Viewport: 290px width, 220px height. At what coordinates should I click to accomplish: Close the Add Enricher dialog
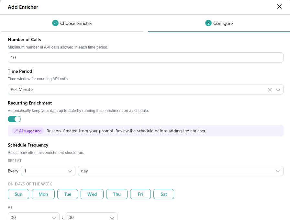(279, 7)
